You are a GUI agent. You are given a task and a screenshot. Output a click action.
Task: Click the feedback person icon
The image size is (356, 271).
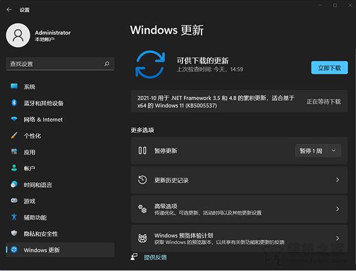(134, 257)
